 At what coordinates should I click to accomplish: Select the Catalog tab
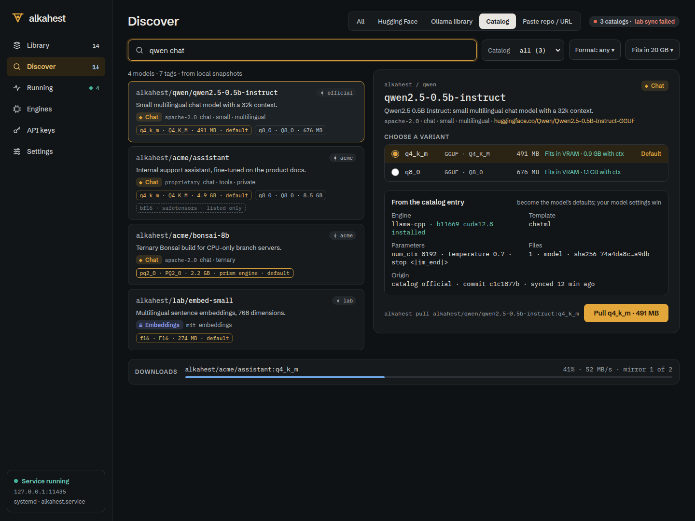pos(498,21)
